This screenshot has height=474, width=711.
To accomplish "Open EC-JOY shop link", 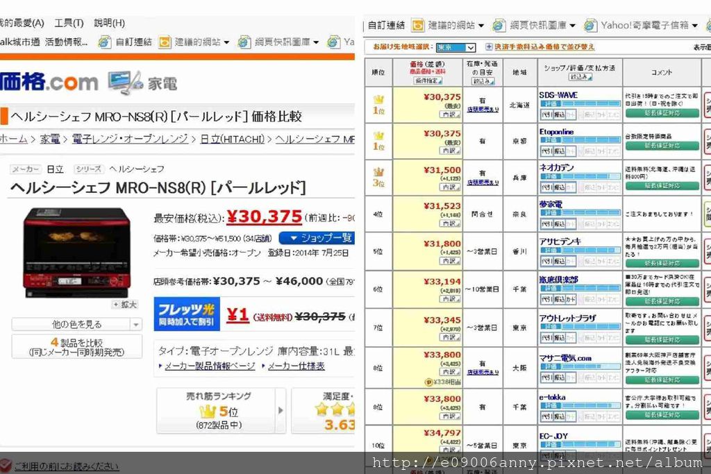I will (553, 437).
